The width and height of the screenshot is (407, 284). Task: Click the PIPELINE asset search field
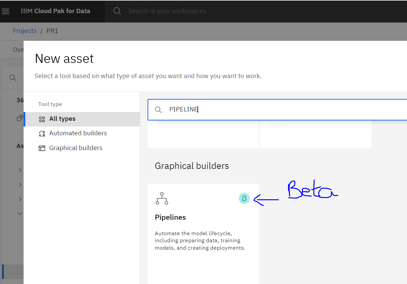click(277, 109)
